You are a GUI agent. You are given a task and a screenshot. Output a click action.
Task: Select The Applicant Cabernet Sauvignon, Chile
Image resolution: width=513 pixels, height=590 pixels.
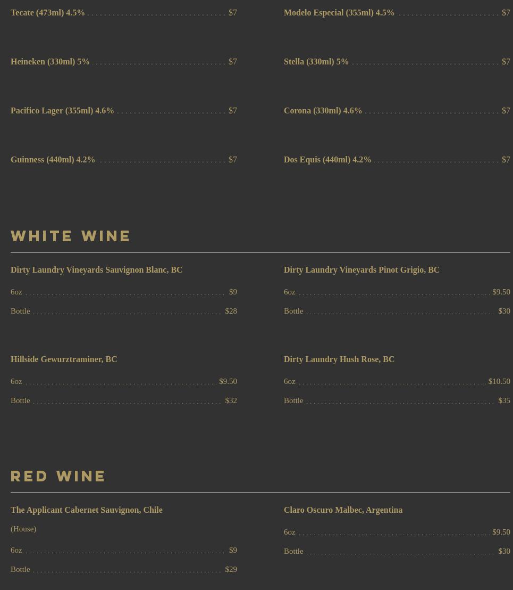87,510
